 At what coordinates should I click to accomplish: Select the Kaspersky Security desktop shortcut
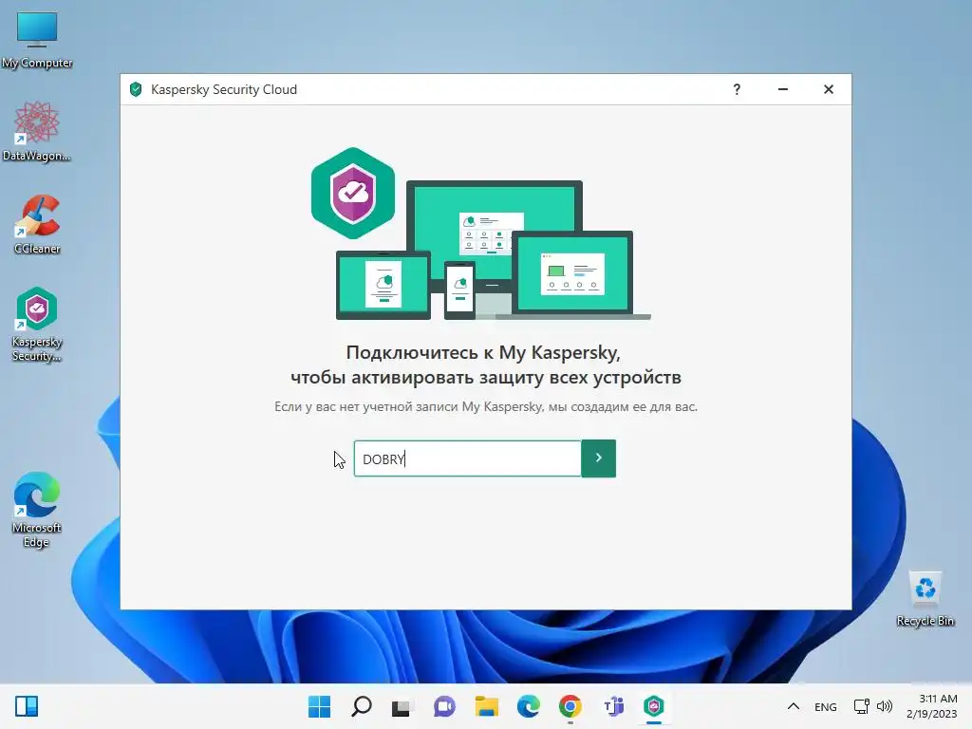(37, 325)
